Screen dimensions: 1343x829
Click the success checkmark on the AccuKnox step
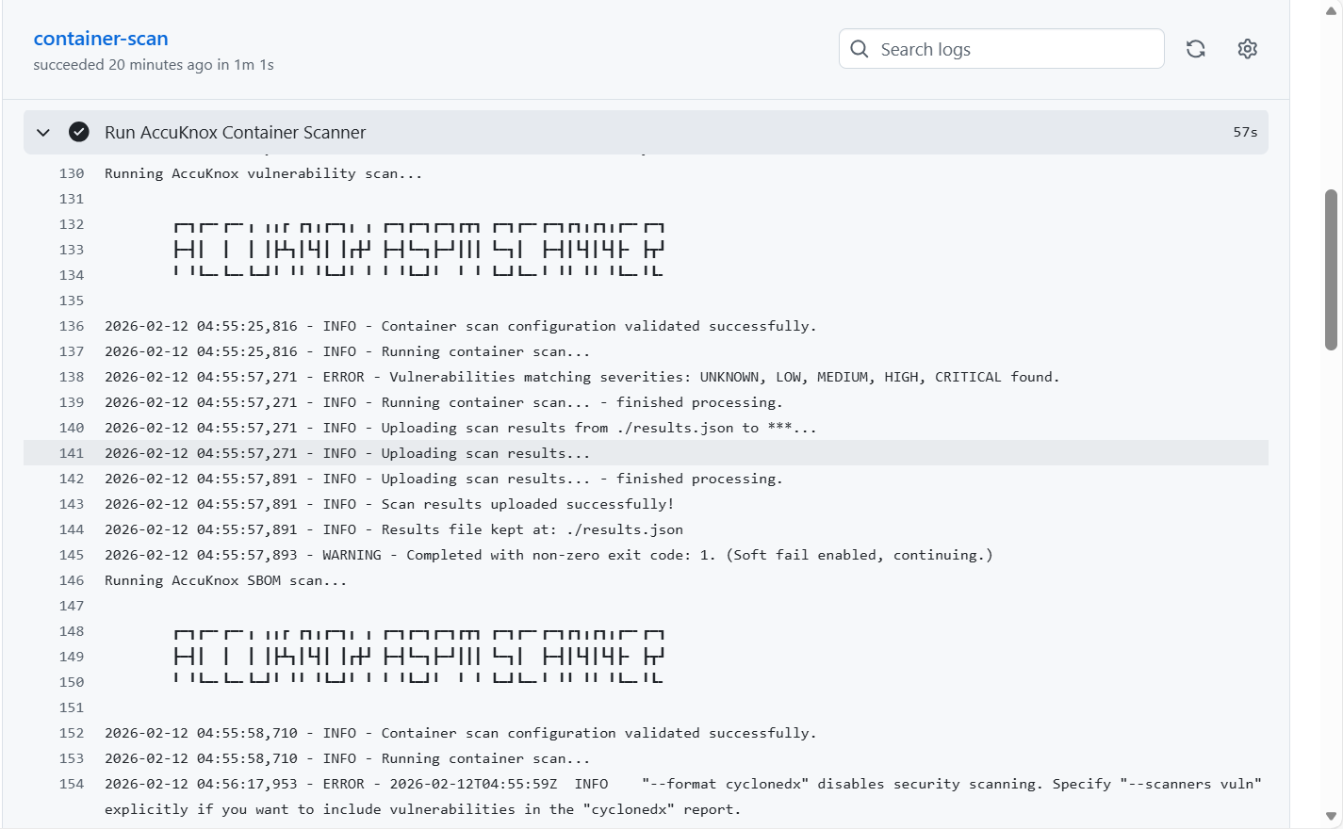79,132
